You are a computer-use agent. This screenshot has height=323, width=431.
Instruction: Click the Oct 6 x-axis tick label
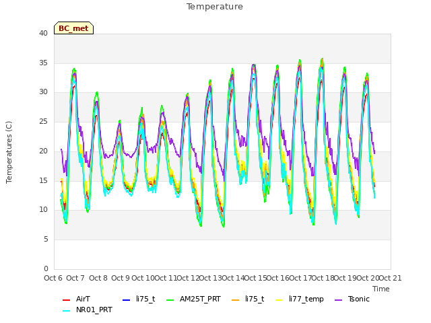[x=53, y=278]
